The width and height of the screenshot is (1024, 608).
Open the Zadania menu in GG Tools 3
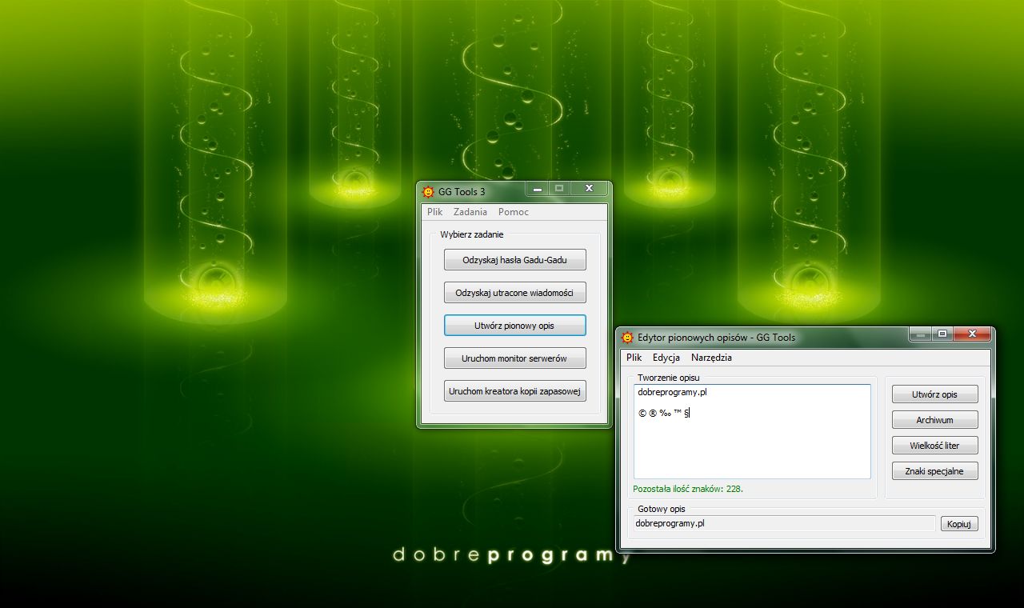(x=470, y=212)
